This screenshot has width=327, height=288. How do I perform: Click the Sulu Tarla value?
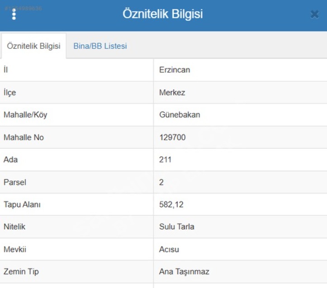177,227
